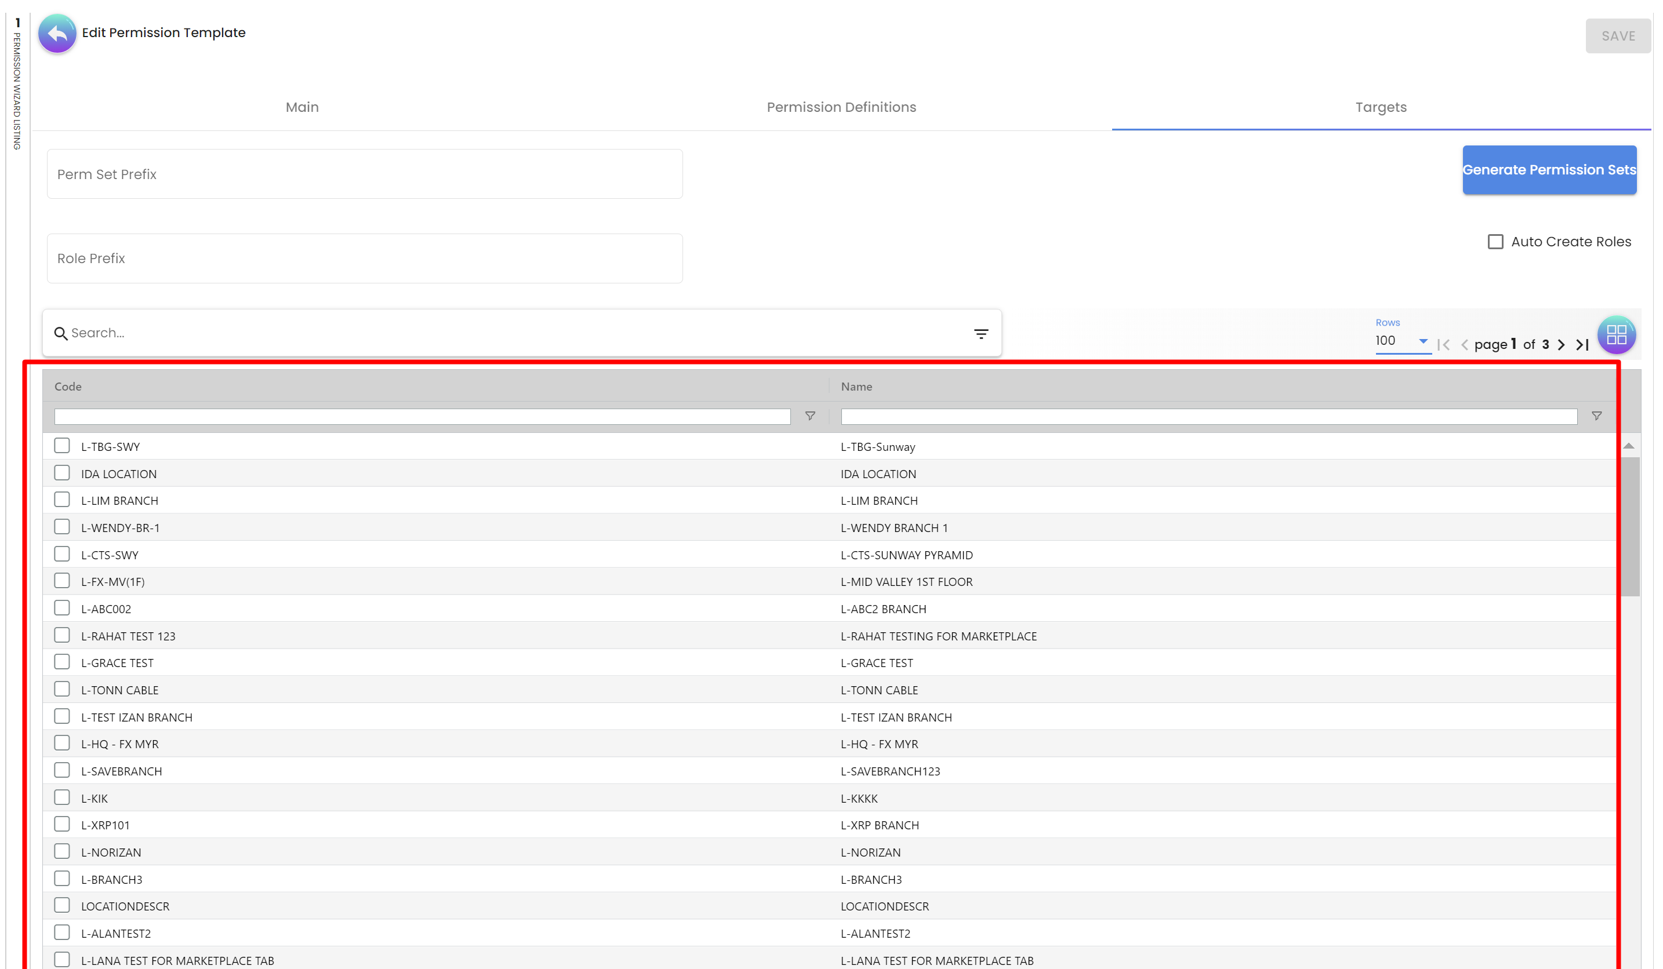Click the Generate Permission Sets button
Image resolution: width=1663 pixels, height=969 pixels.
(x=1548, y=170)
